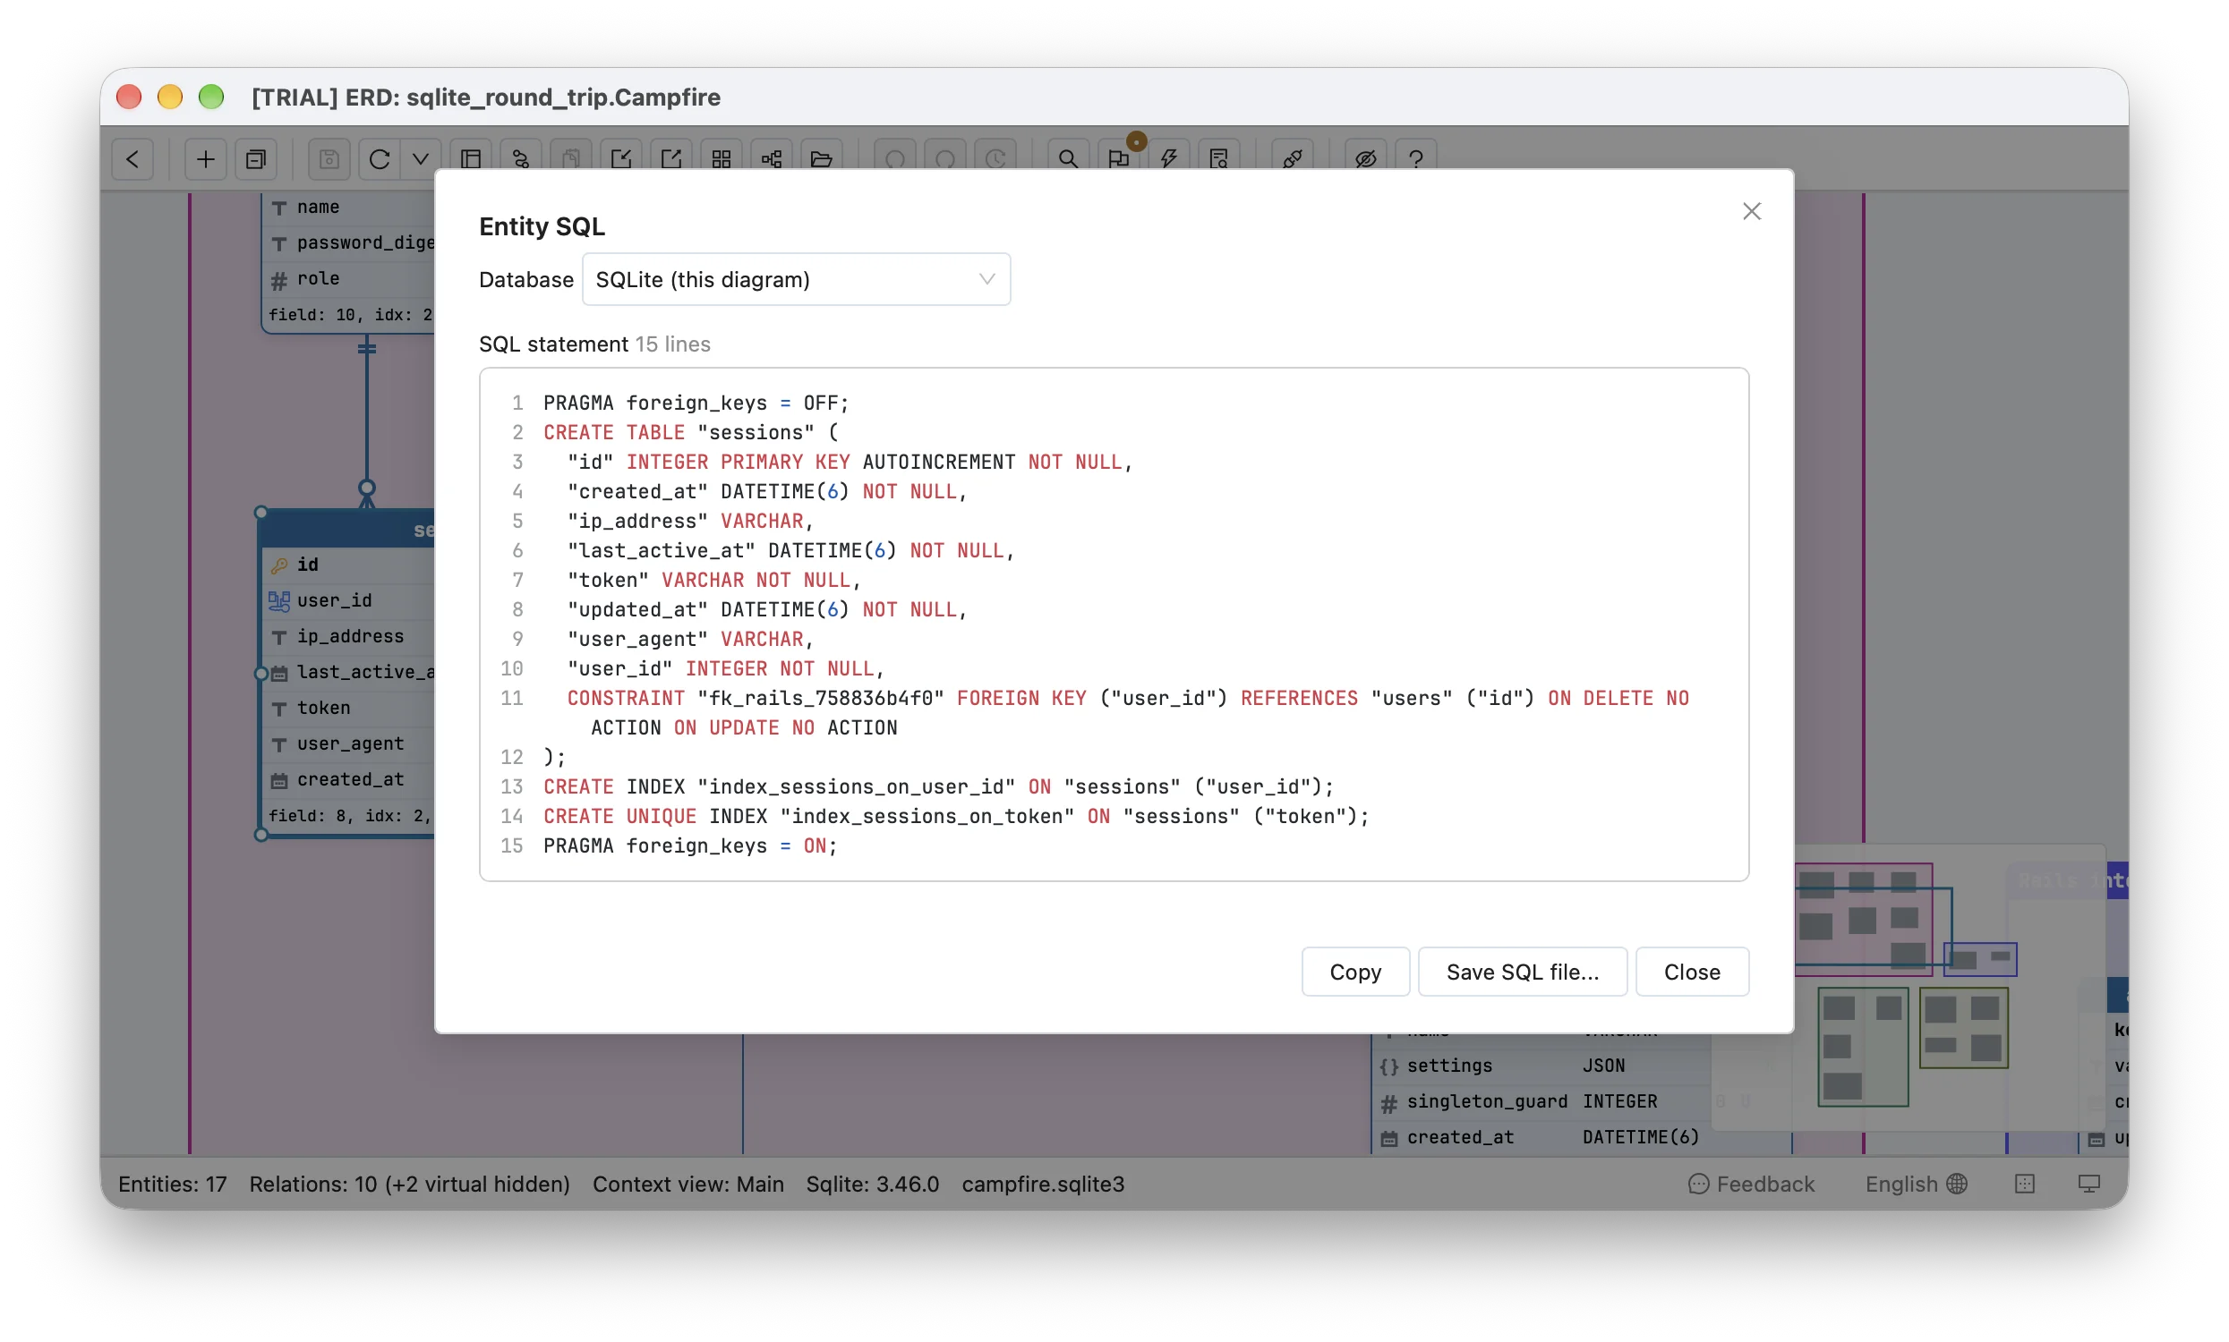
Task: Click the duplicate windows toolbar icon
Action: click(x=256, y=159)
